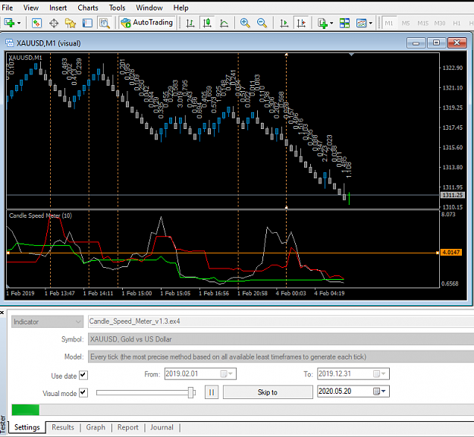The height and width of the screenshot is (437, 474).
Task: Switch to the Graph tab
Action: 96,427
